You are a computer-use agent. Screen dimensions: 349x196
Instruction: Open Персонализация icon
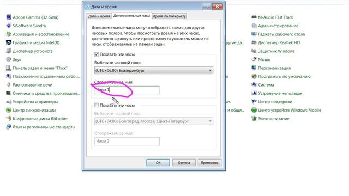point(254,68)
